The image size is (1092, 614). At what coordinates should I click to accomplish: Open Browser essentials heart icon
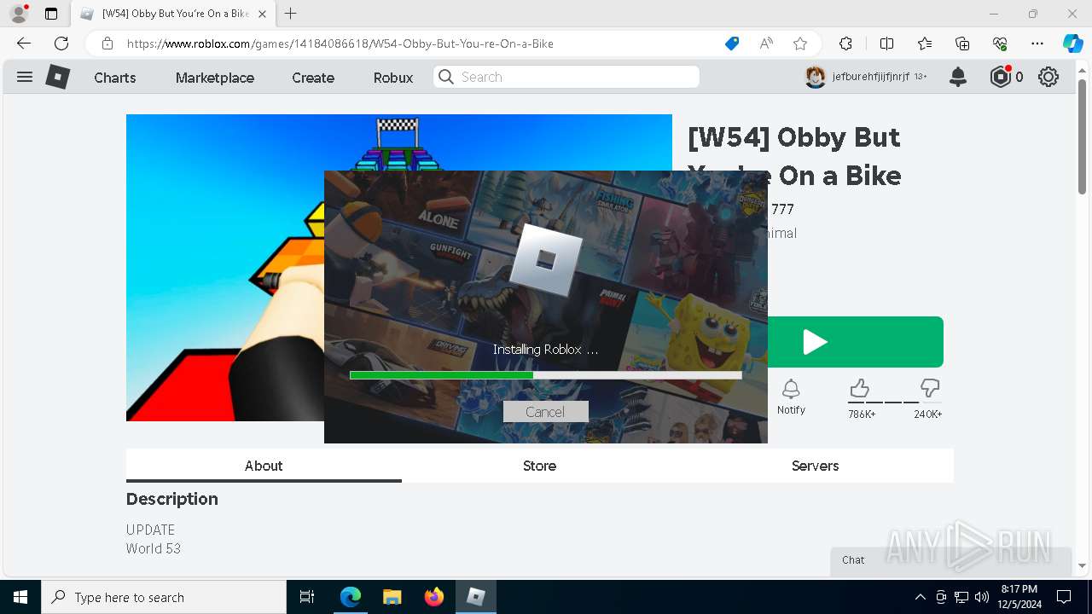pyautogui.click(x=1000, y=43)
